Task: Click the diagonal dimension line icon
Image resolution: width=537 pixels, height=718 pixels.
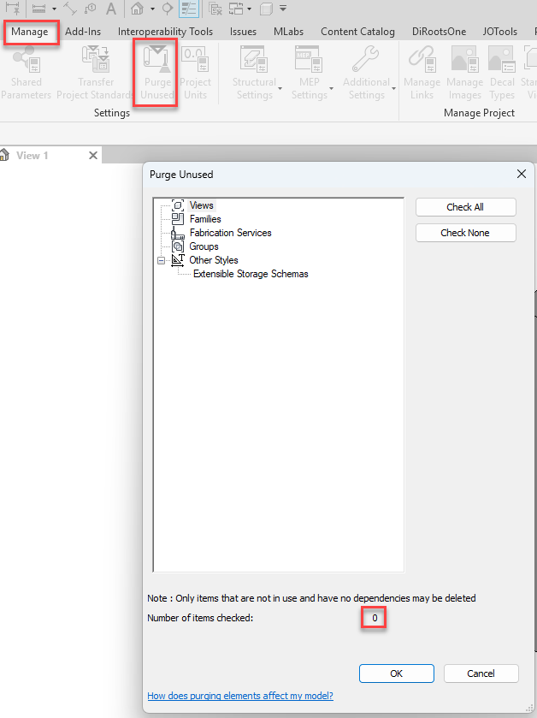Action: 69,9
